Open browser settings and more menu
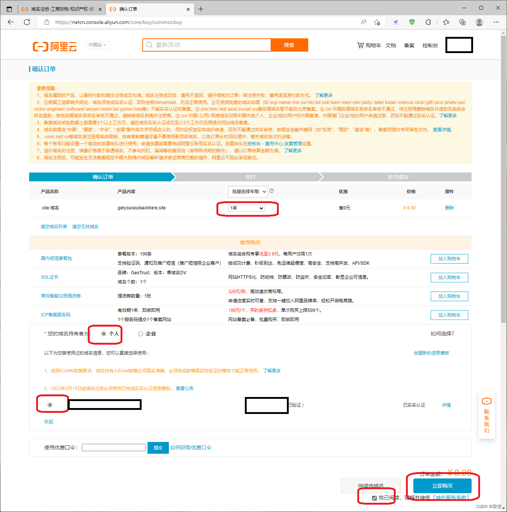Screen dimensions: 507x512 496,22
